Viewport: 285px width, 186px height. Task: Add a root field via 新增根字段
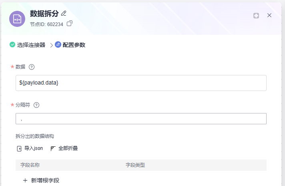tap(41, 180)
